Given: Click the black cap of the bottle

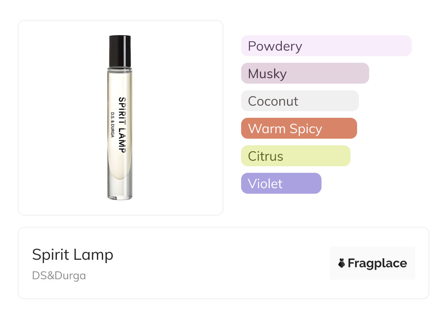Looking at the screenshot, I should tap(120, 51).
